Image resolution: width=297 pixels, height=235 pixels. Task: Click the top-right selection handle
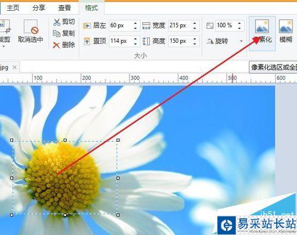pos(118,140)
